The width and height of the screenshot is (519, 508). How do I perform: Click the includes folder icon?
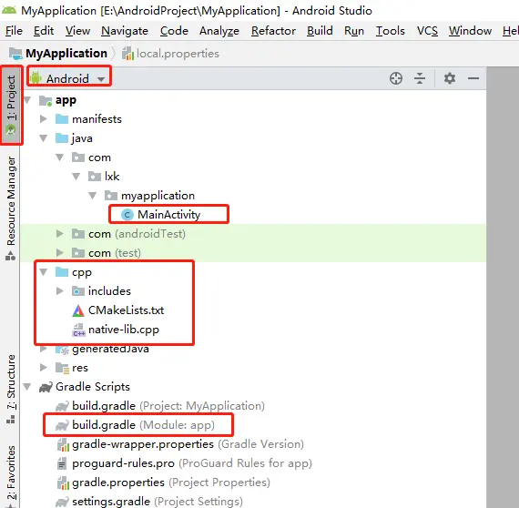[78, 291]
